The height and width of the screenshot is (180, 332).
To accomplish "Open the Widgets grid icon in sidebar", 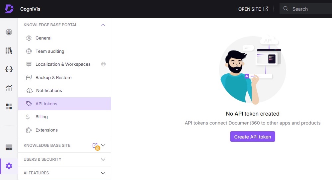I will 9,106.
